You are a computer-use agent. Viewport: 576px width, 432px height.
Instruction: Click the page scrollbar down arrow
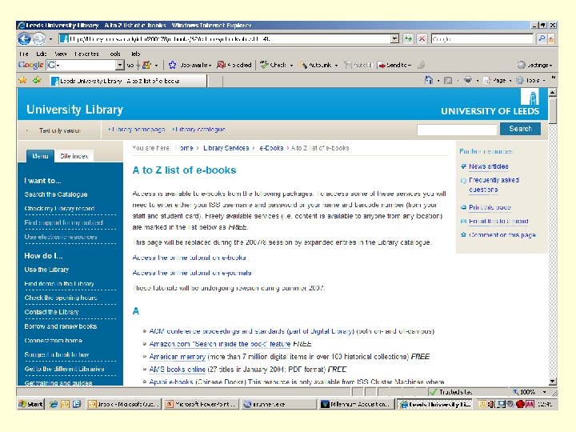(553, 382)
